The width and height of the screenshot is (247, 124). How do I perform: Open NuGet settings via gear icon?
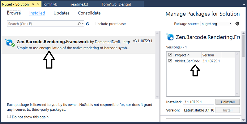pos(237,24)
